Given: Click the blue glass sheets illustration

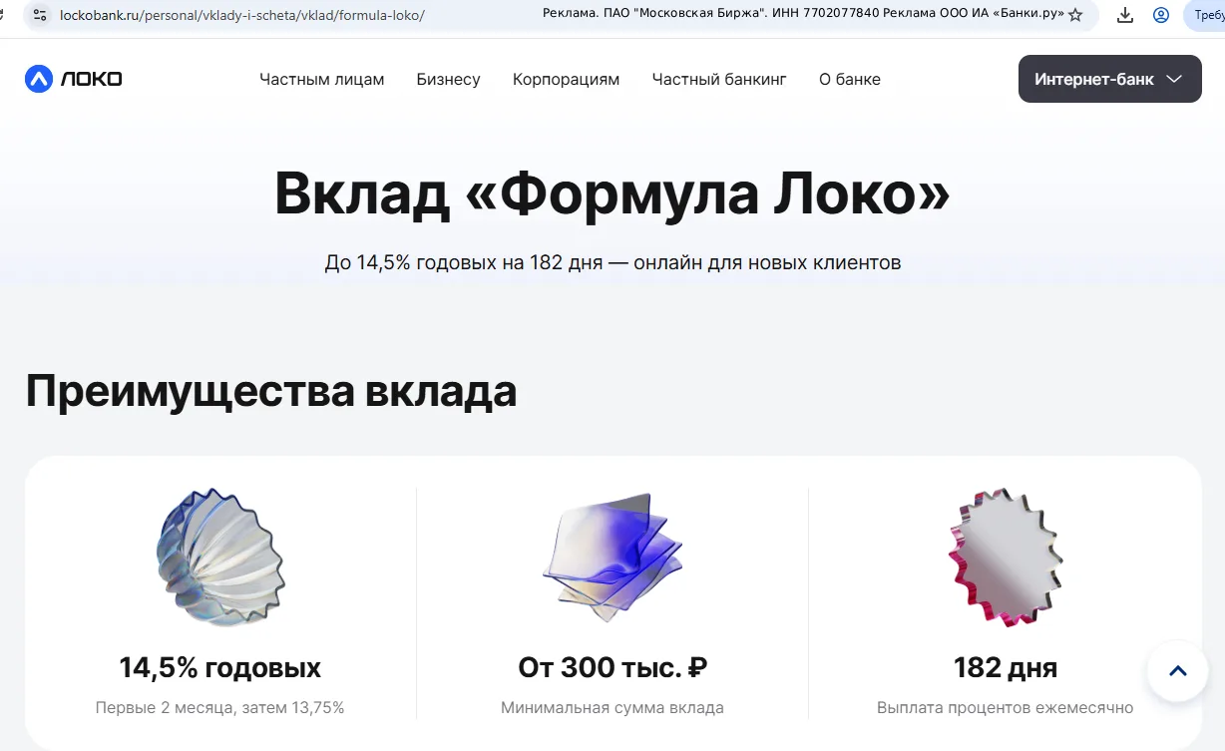Looking at the screenshot, I should (612, 558).
